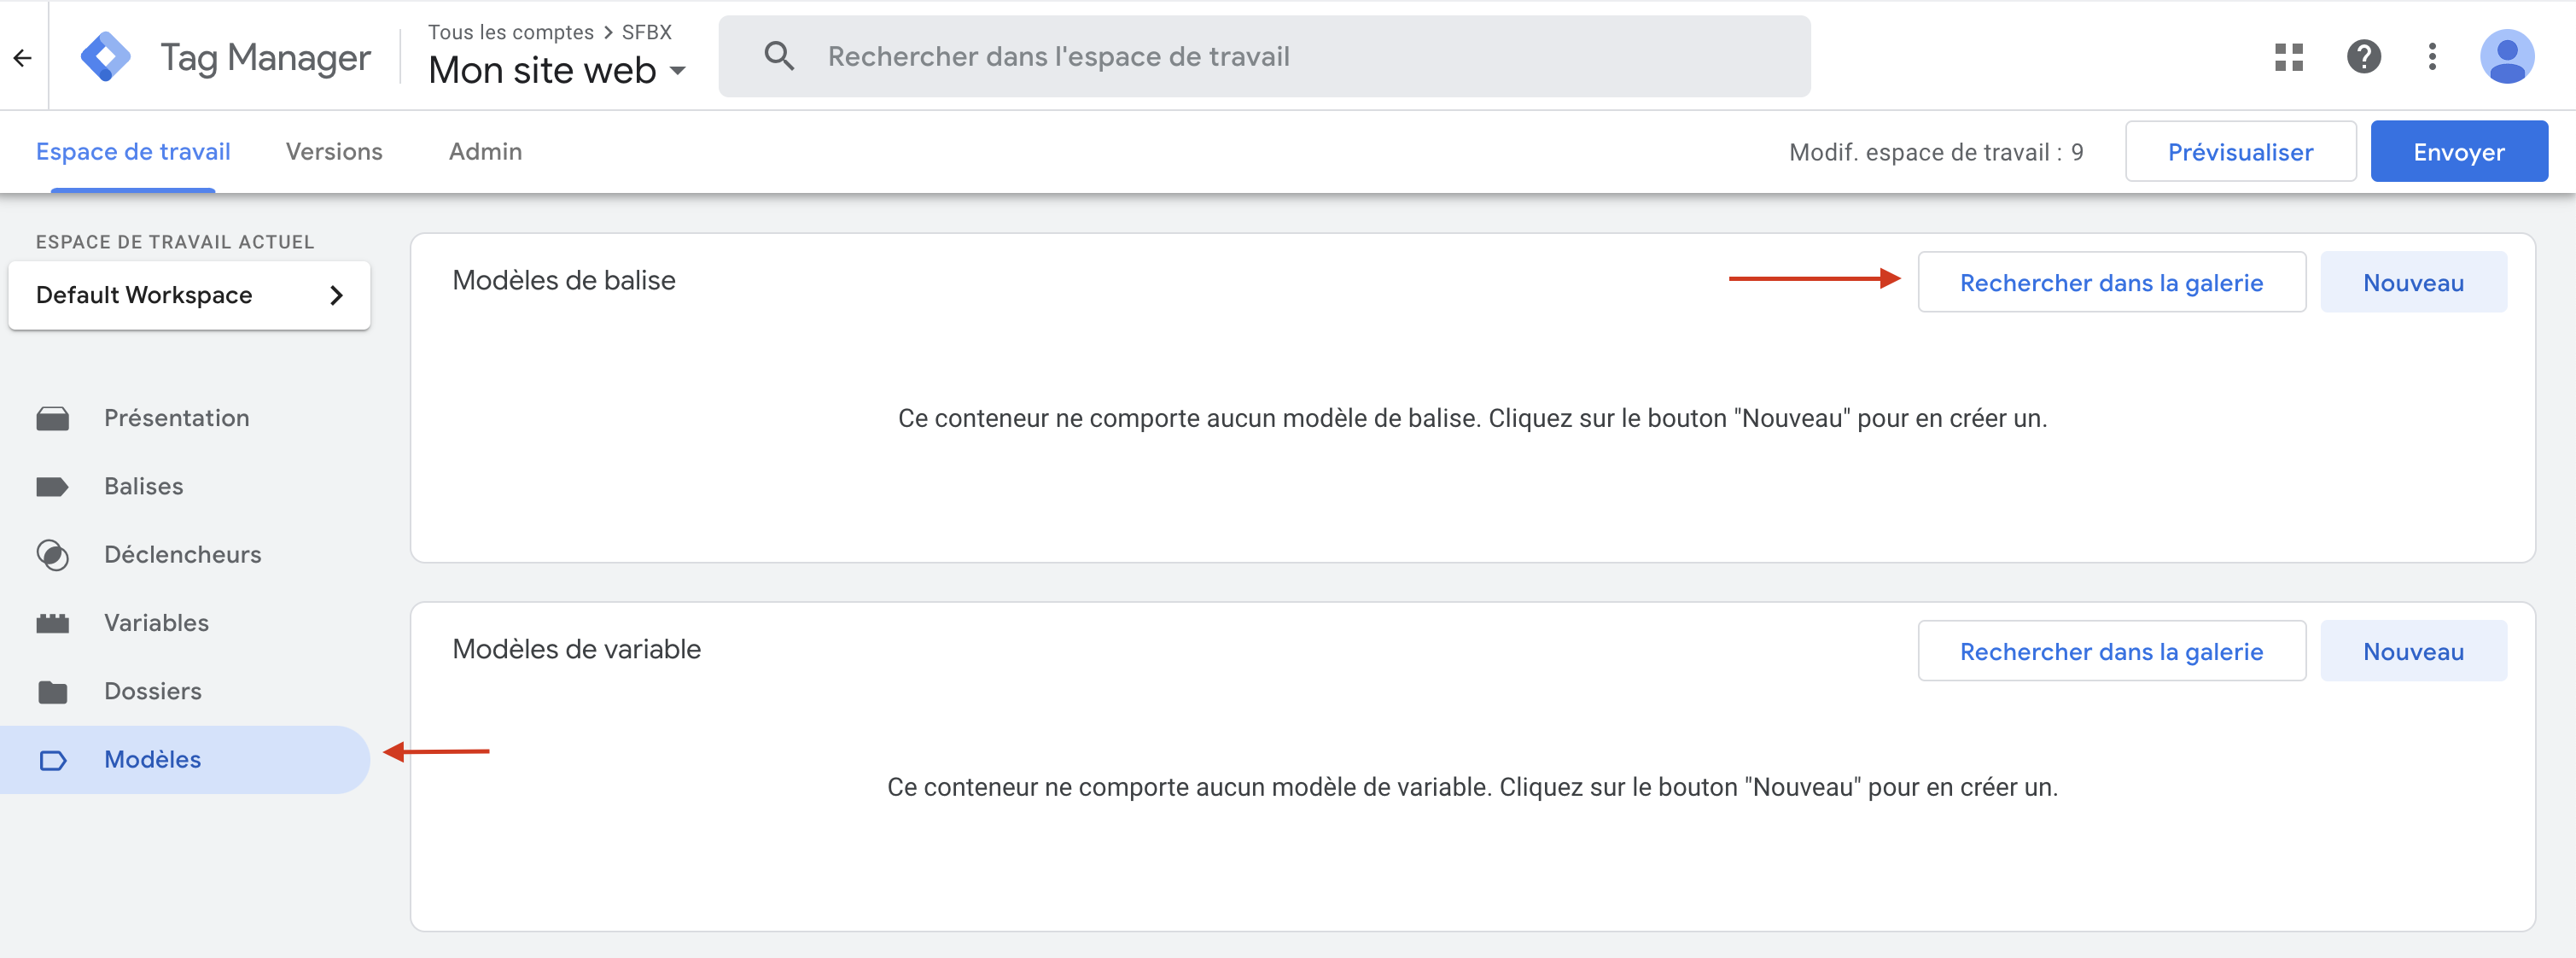The width and height of the screenshot is (2576, 958).
Task: Click the Variables brick icon
Action: point(53,622)
